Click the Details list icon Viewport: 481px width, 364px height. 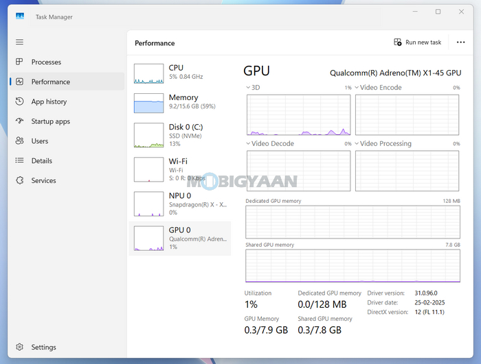click(20, 160)
